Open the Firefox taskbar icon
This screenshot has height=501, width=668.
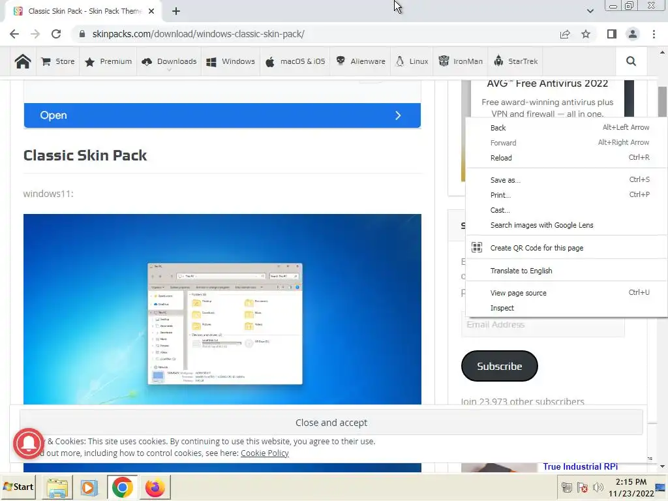click(155, 487)
